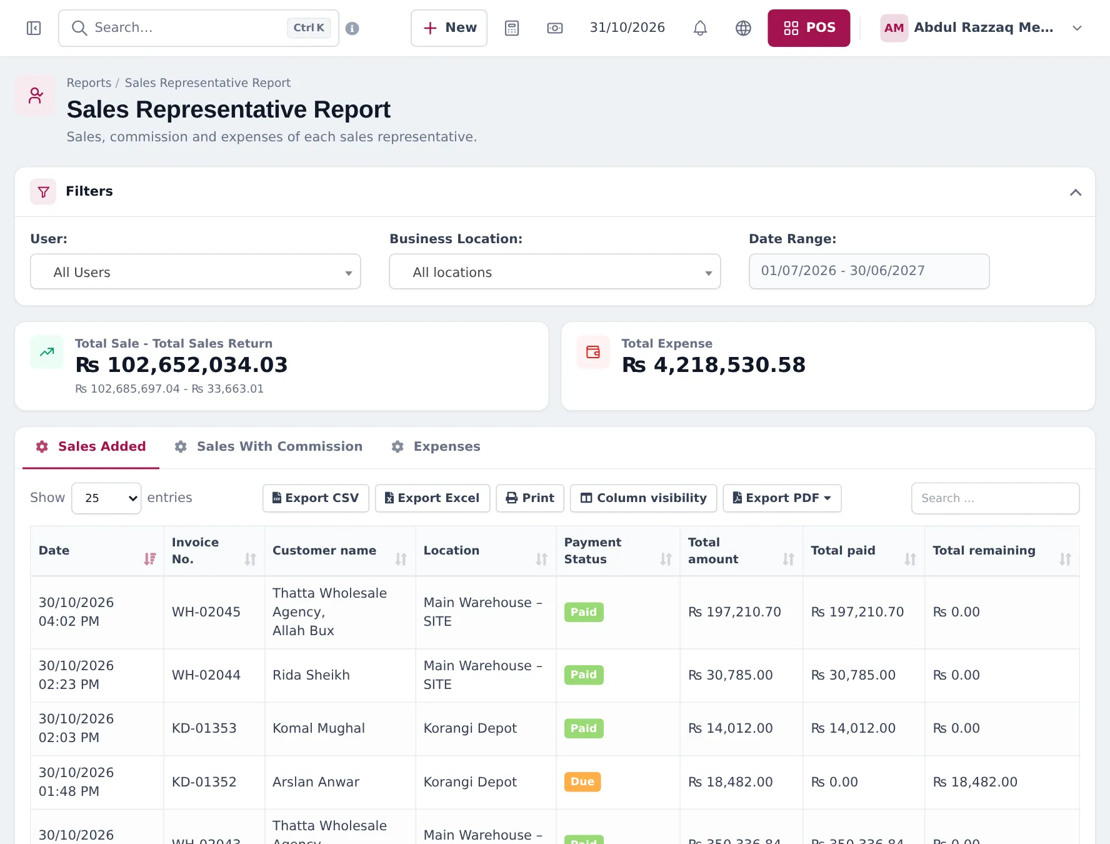Change the Show entries count dropdown
The image size is (1110, 844).
click(x=106, y=498)
